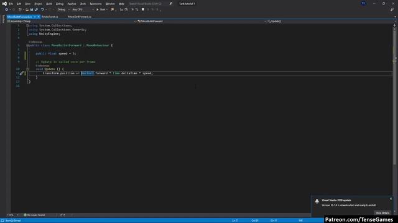This screenshot has height=223, width=398.
Task: Select the MoveBulletForward.cs tab
Action: click(19, 17)
